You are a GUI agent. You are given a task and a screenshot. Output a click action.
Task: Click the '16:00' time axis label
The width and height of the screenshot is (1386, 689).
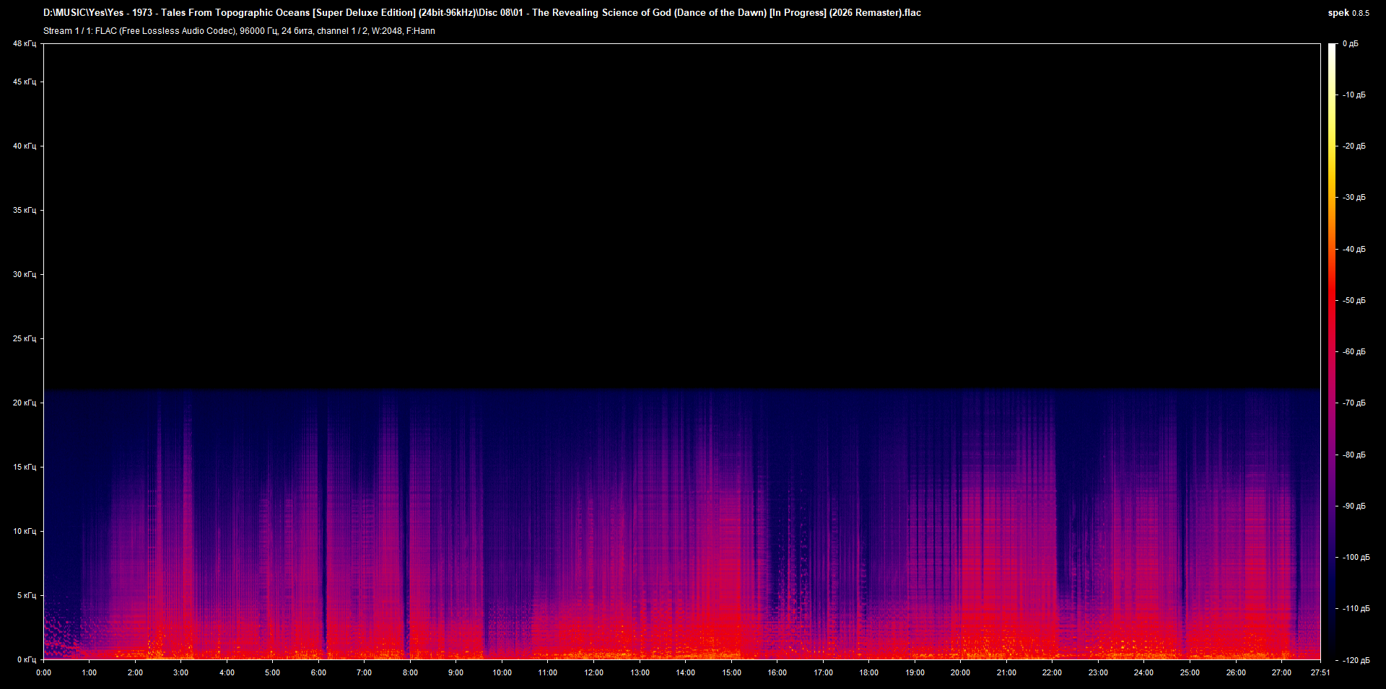tap(777, 672)
